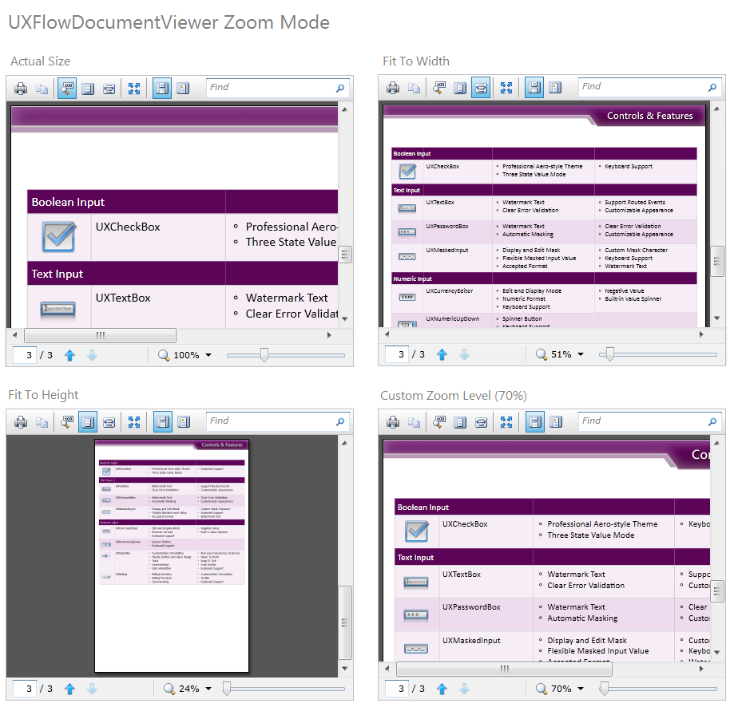Viewport: 730px width, 707px height.
Task: Toggle single-page layout in the Custom Zoom Level viewer
Action: pyautogui.click(x=534, y=422)
